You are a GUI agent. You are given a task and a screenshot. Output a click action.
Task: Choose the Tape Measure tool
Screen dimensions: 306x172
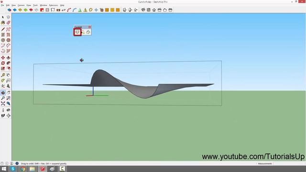pyautogui.click(x=3, y=75)
